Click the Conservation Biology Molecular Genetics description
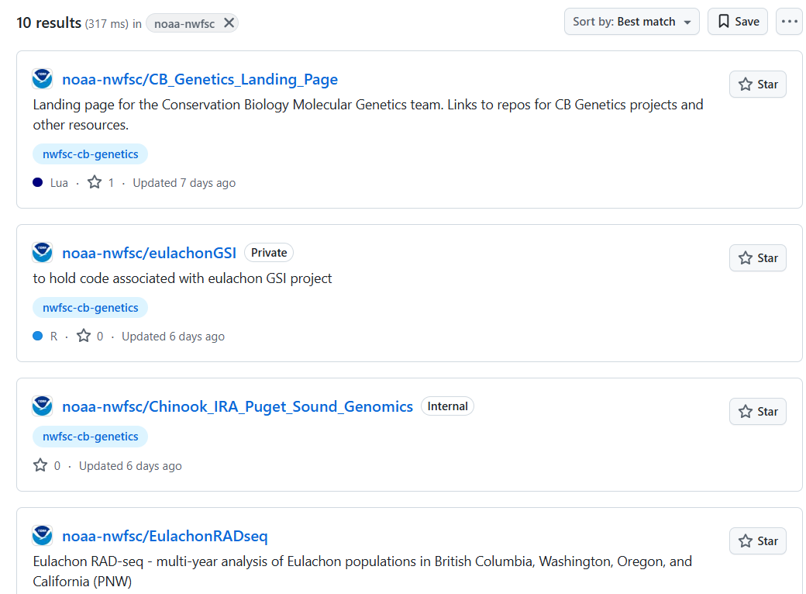 tap(368, 115)
